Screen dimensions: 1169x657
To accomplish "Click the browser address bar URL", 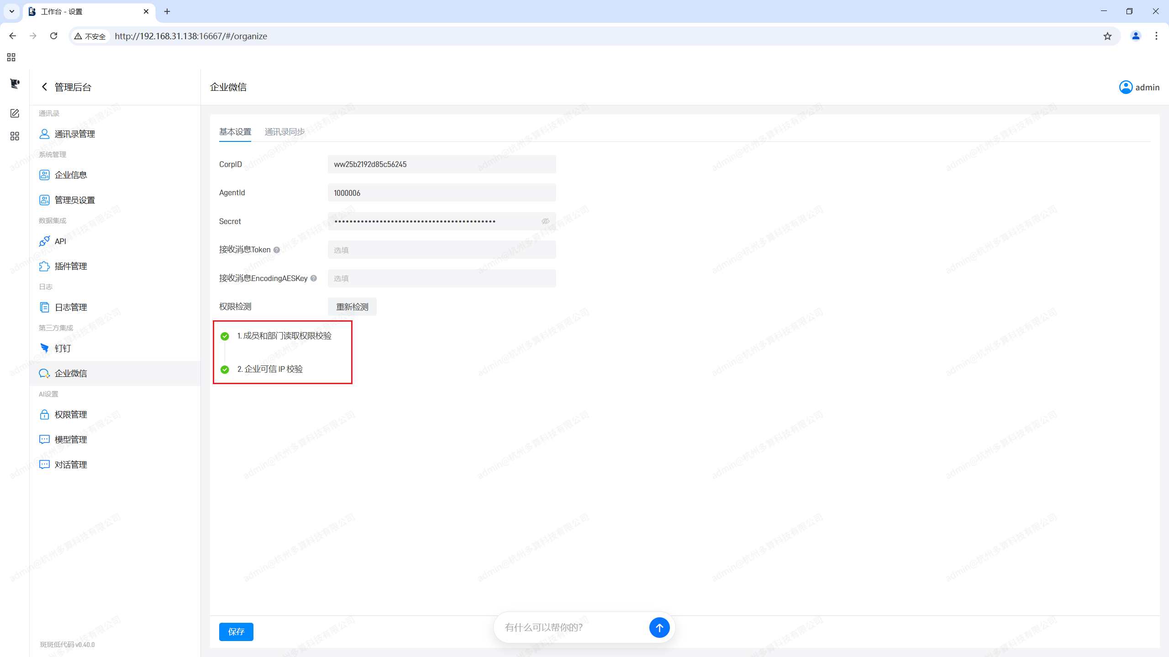I will click(x=191, y=36).
